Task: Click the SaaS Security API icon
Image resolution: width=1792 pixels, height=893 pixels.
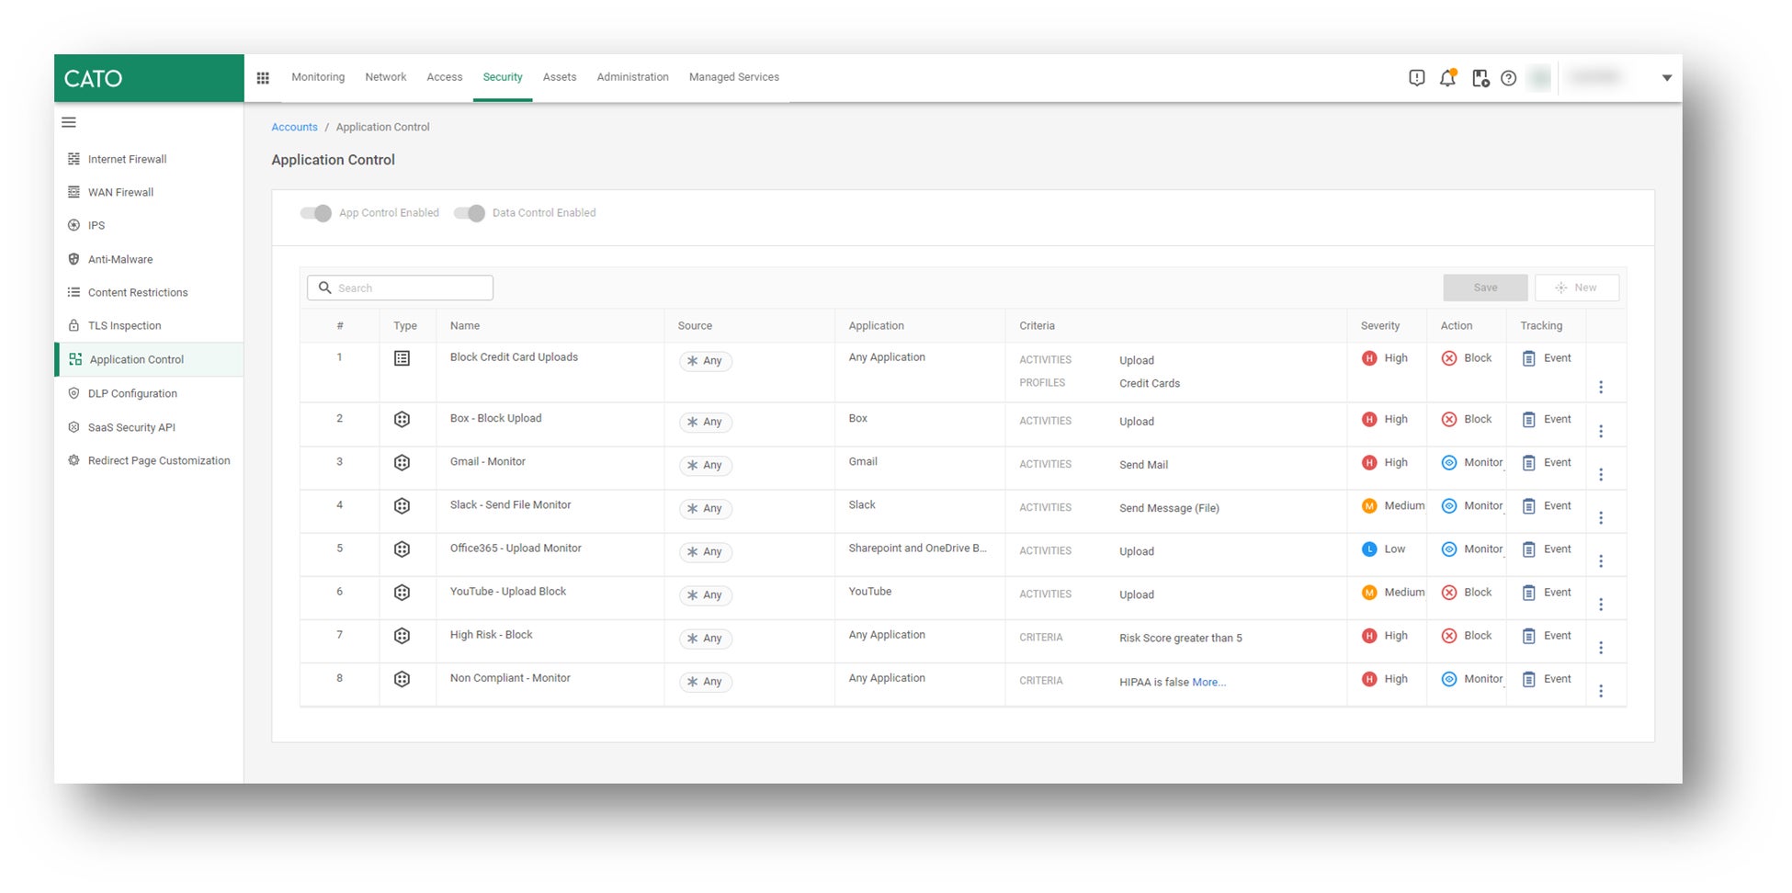Action: (74, 427)
